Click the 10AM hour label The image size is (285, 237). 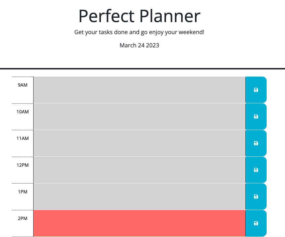click(23, 112)
